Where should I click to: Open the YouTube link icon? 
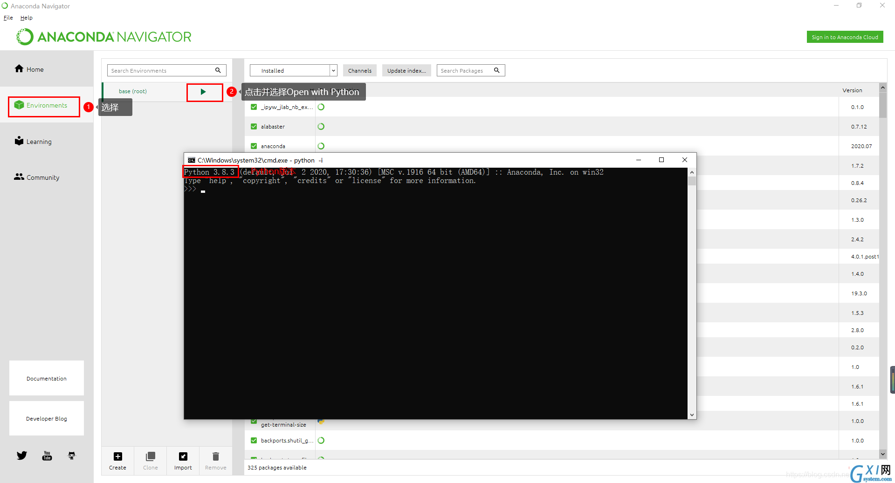(47, 456)
